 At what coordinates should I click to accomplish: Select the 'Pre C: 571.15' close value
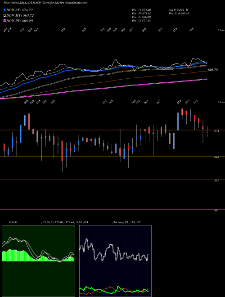click(x=141, y=21)
